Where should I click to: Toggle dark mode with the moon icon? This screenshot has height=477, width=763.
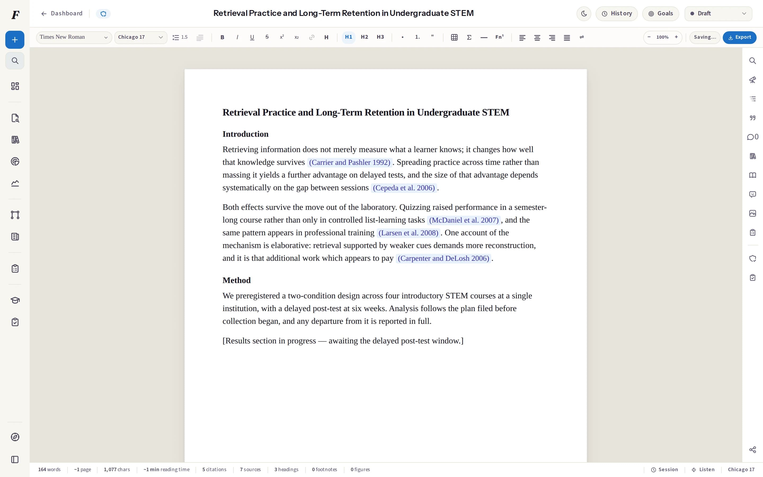pyautogui.click(x=584, y=14)
